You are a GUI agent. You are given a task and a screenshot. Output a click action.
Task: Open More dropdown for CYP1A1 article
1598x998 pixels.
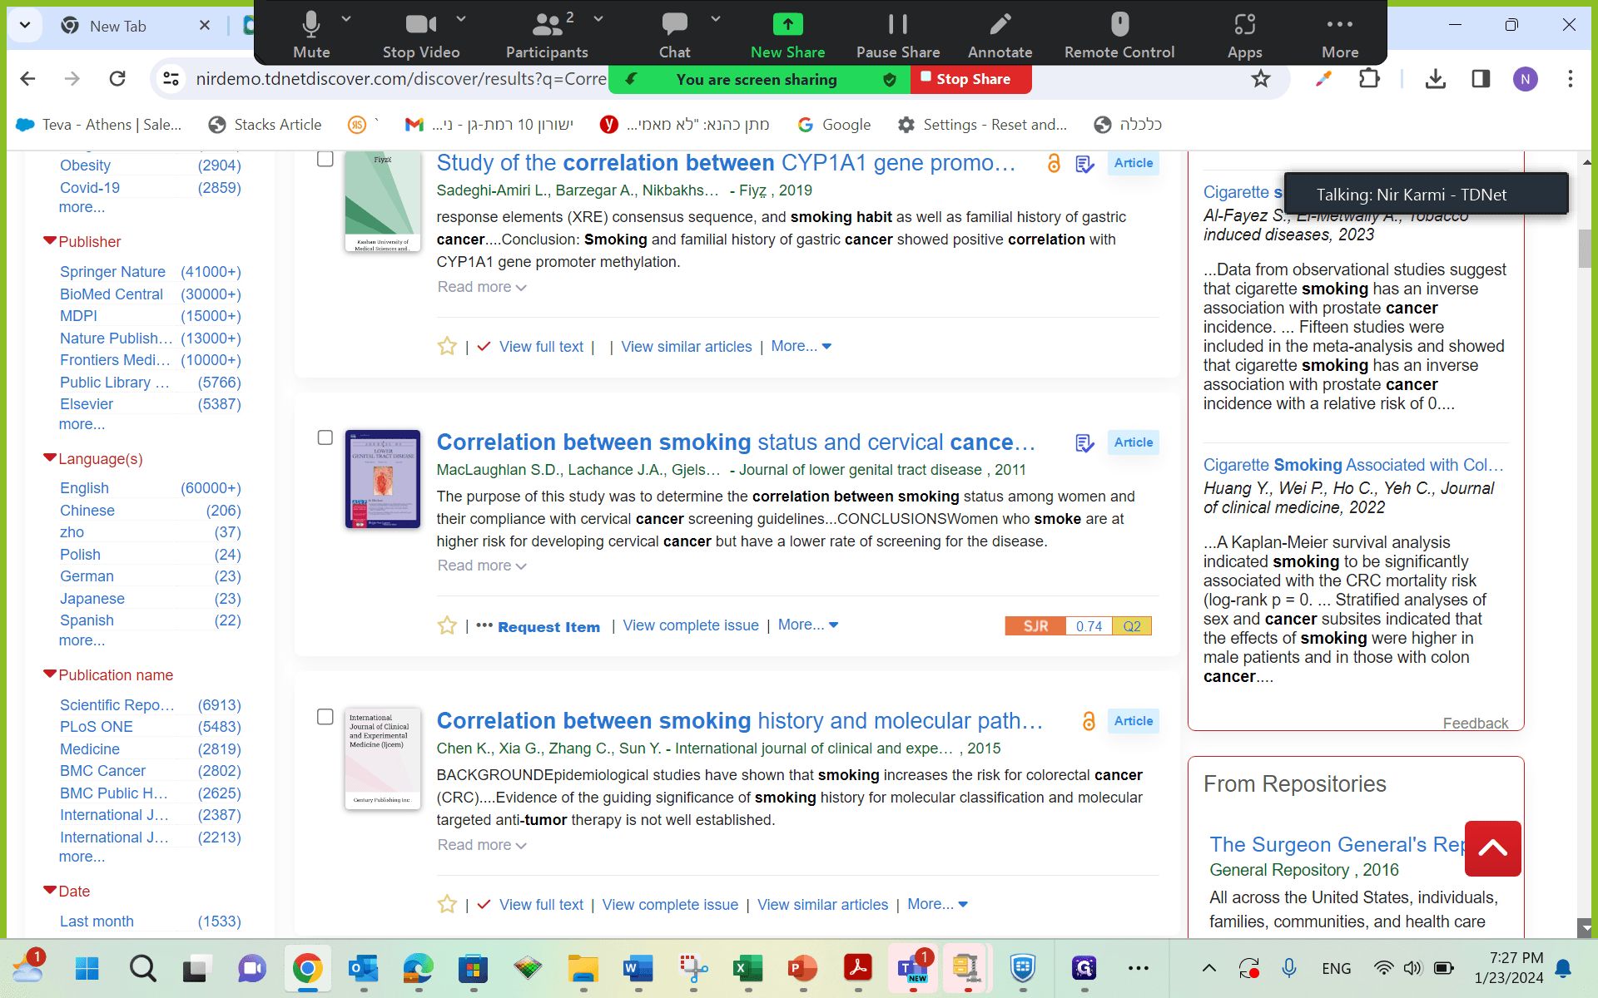801,346
